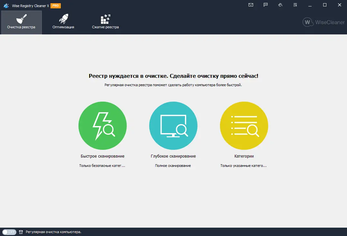Launch the teal Глубокое сканирование monitor icon
The height and width of the screenshot is (236, 347).
pos(173,126)
